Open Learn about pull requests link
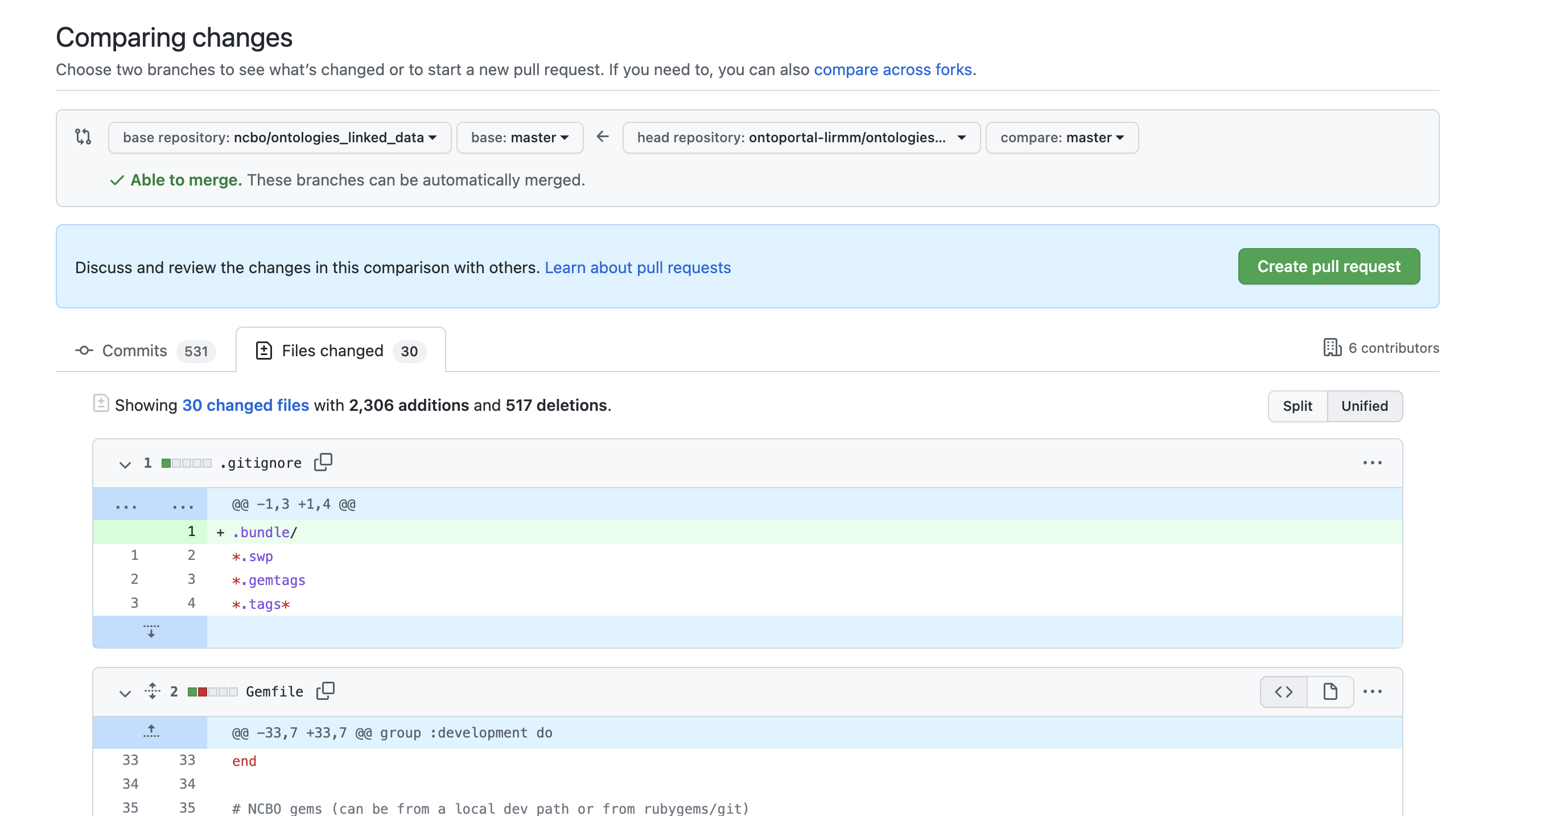This screenshot has height=816, width=1557. pos(638,267)
